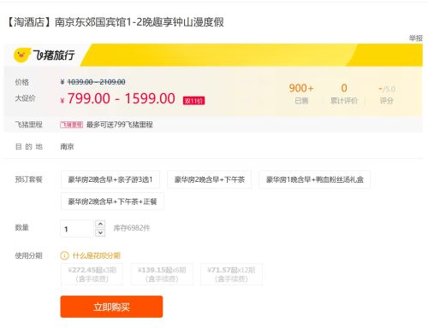Open the 累计评价 review count
The image size is (428, 334).
pyautogui.click(x=344, y=93)
